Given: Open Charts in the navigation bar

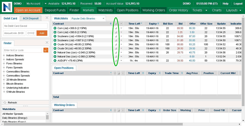Looking at the screenshot, I should coord(217,10).
